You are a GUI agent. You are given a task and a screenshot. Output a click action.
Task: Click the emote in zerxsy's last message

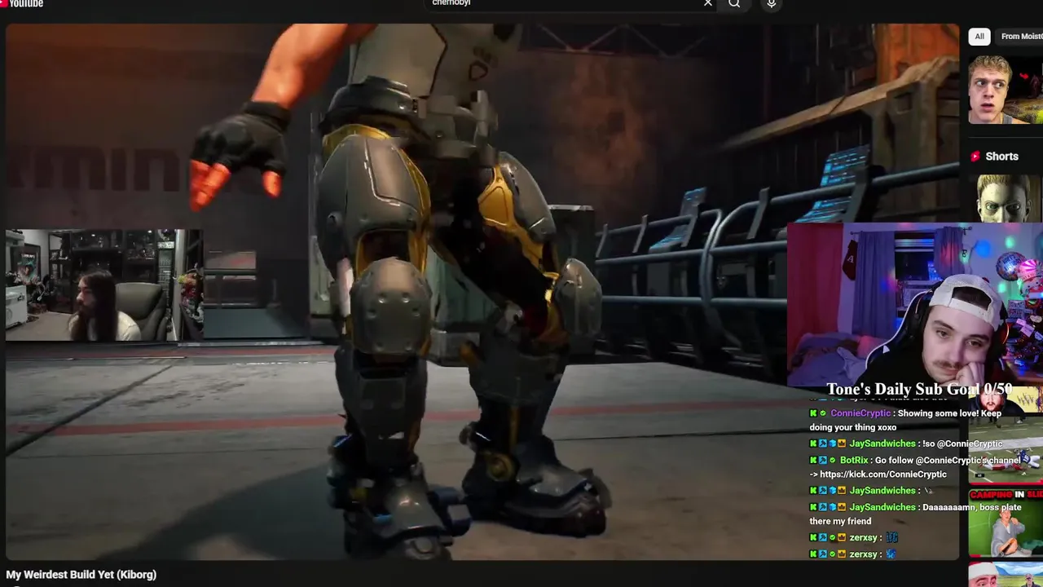click(891, 554)
